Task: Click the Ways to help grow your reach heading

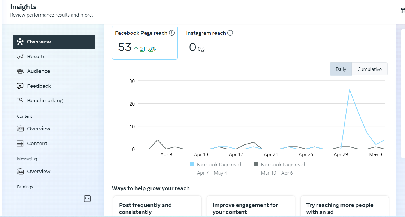Action: [151, 188]
